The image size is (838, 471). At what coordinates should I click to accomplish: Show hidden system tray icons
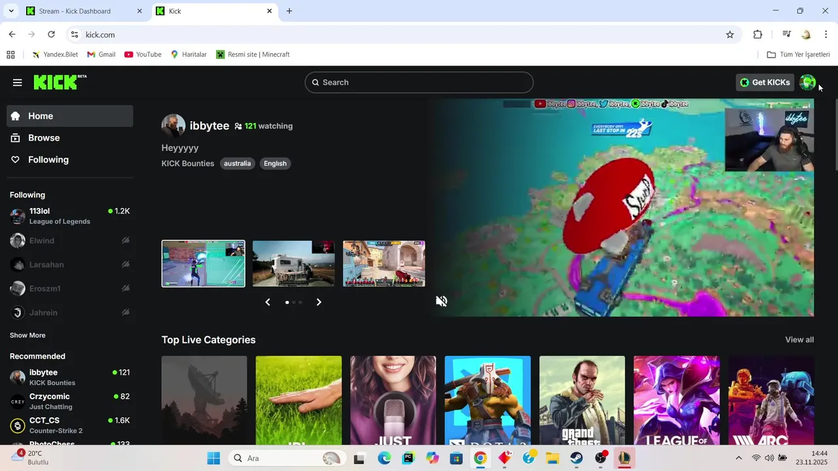tap(739, 458)
